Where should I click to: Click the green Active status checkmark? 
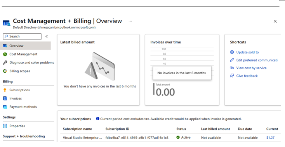pyautogui.click(x=178, y=137)
